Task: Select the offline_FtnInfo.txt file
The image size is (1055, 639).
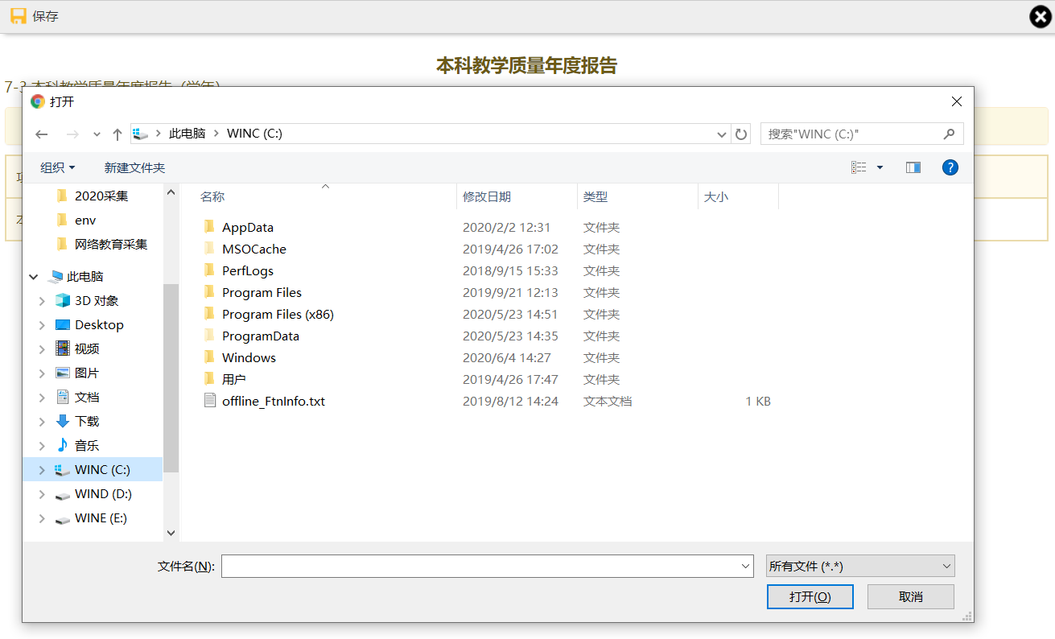Action: (273, 401)
